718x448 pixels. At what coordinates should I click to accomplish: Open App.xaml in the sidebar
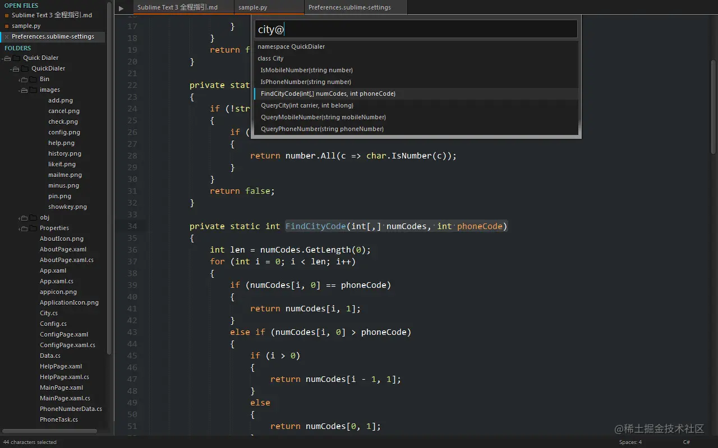53,270
